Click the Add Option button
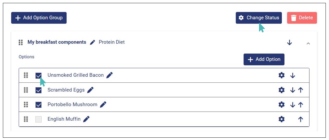 coord(264,59)
